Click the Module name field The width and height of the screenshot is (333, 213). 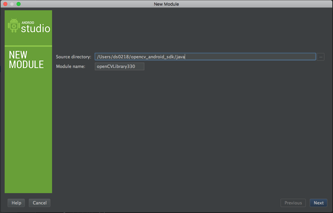[119, 66]
